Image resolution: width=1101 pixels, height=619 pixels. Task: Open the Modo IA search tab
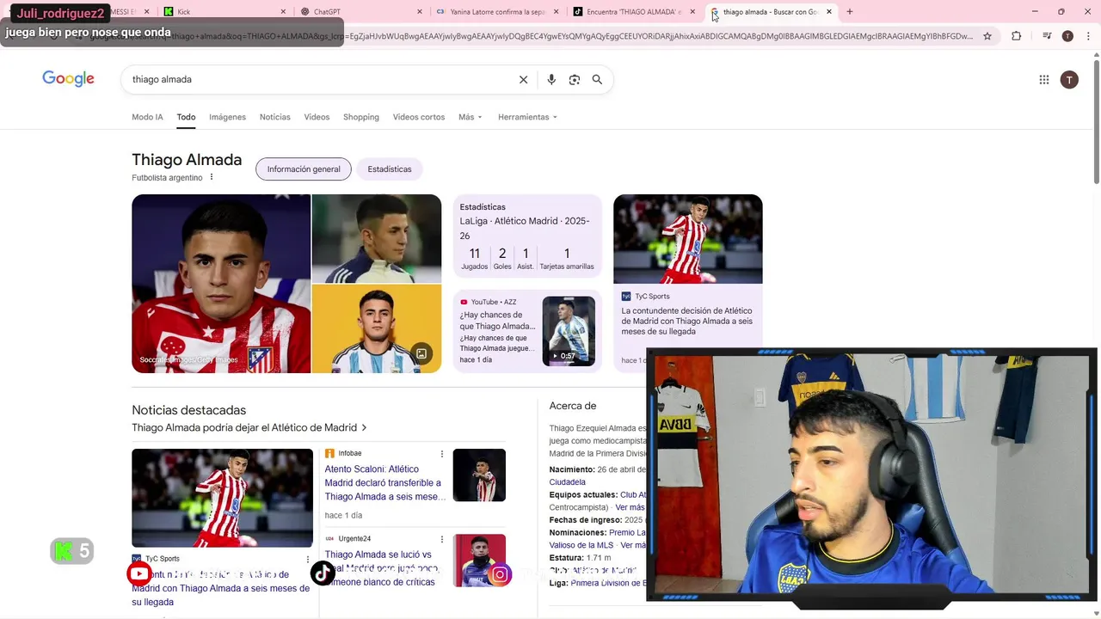[147, 117]
